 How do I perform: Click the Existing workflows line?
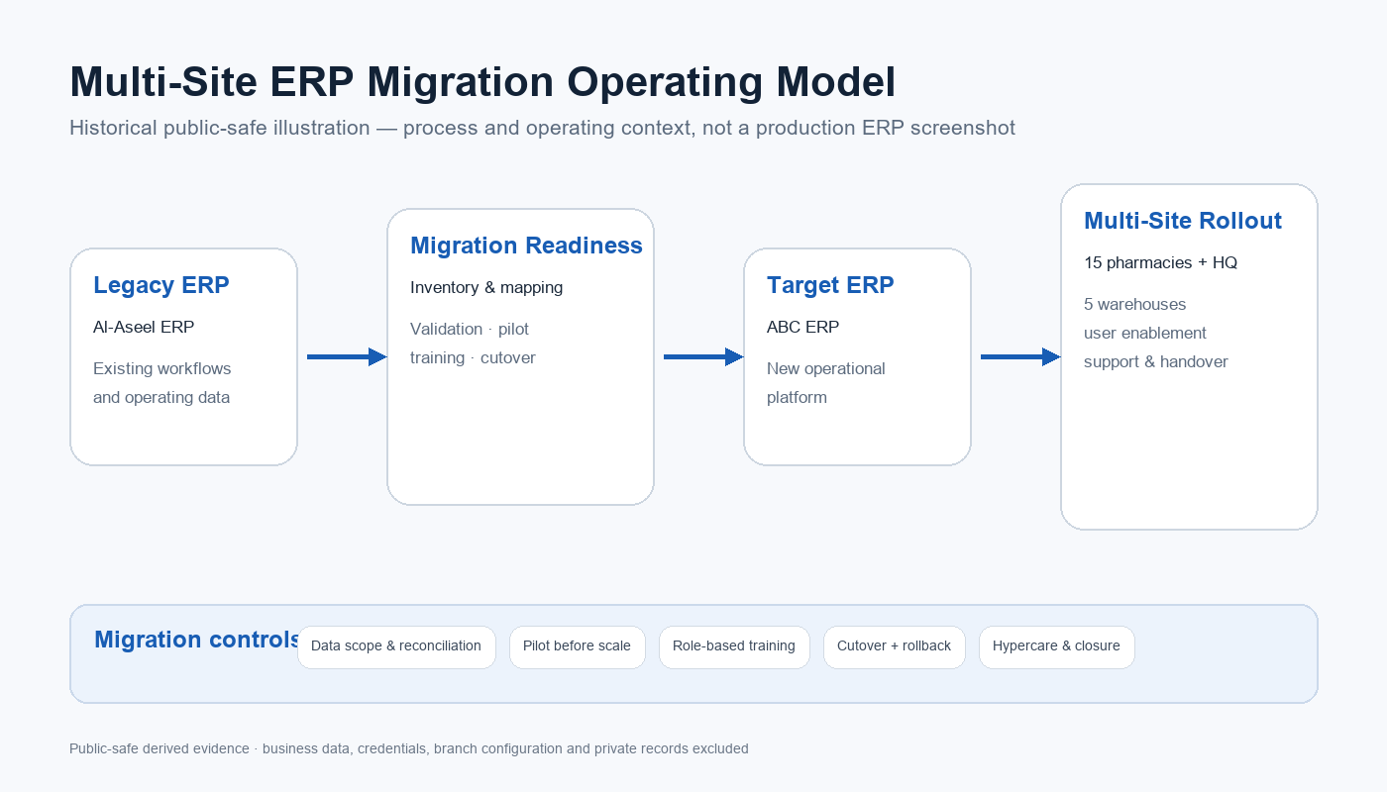pos(162,368)
